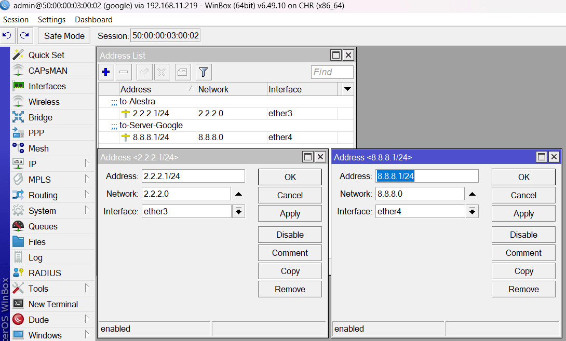Image resolution: width=566 pixels, height=341 pixels.
Task: Click Disable in the 2.2.2.1/24 dialog
Action: coord(290,235)
